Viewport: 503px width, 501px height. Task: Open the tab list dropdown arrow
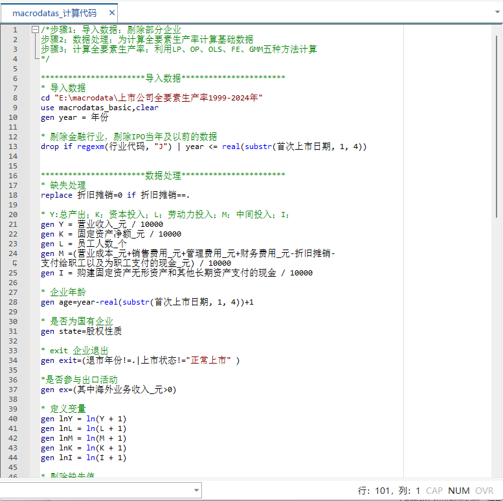coord(495,12)
